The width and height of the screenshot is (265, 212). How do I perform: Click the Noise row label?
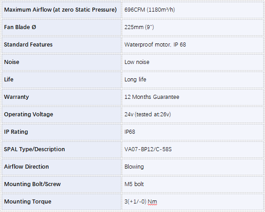point(12,62)
